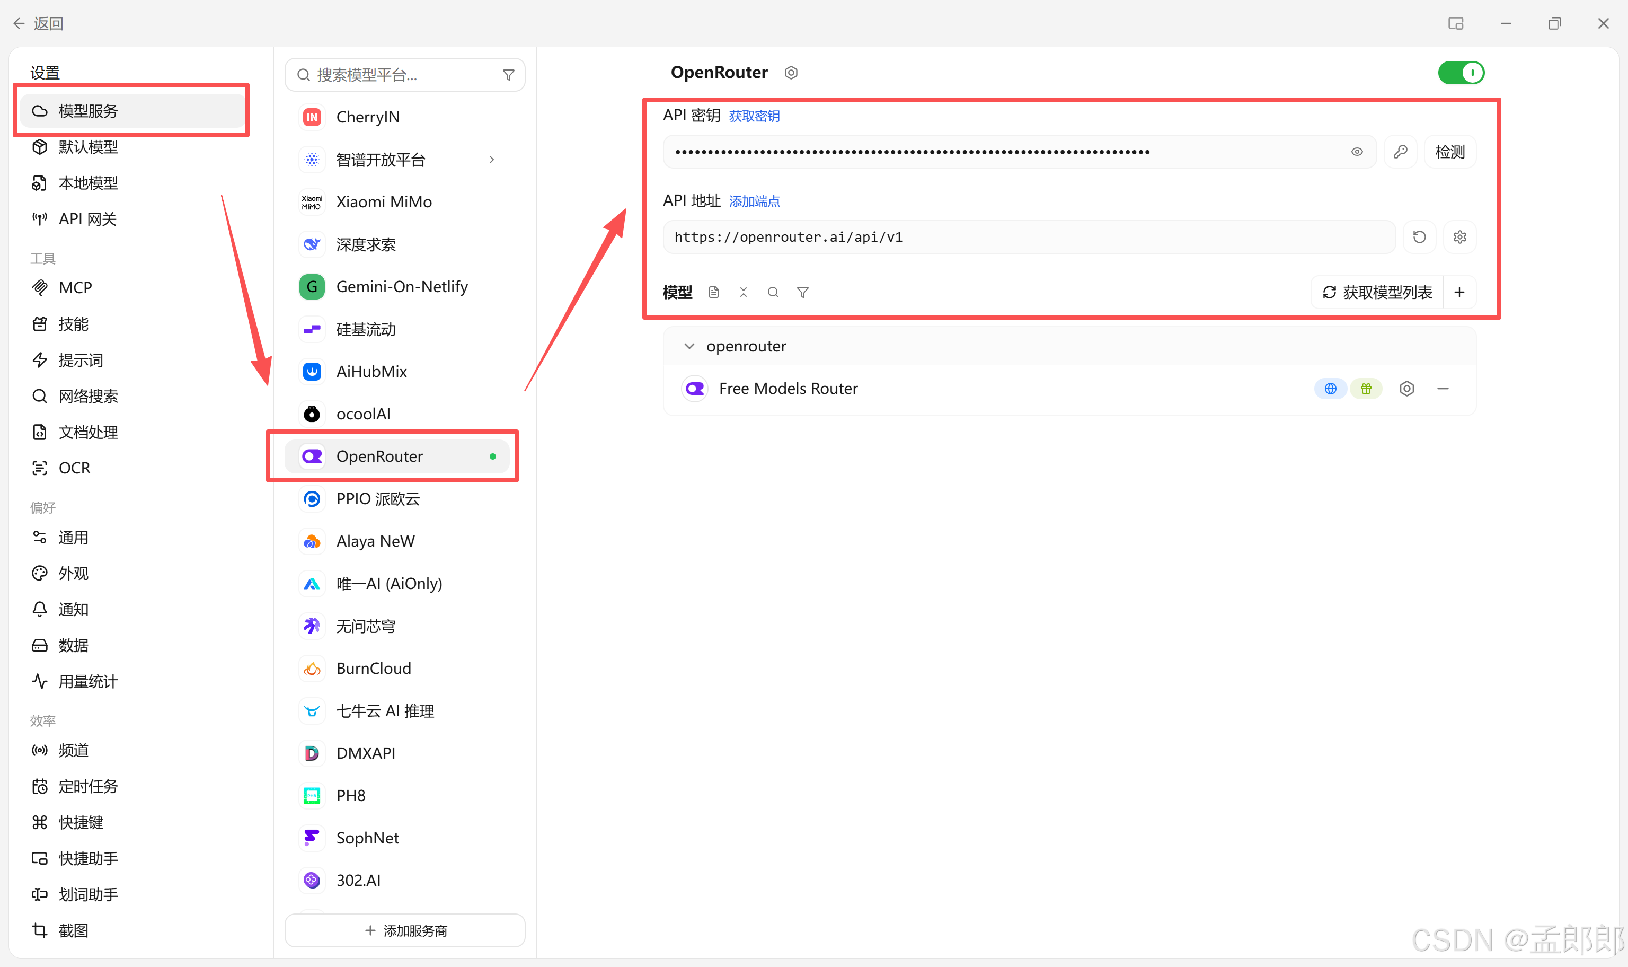Select the 302.AI provider
Image resolution: width=1628 pixels, height=967 pixels.
click(x=397, y=881)
